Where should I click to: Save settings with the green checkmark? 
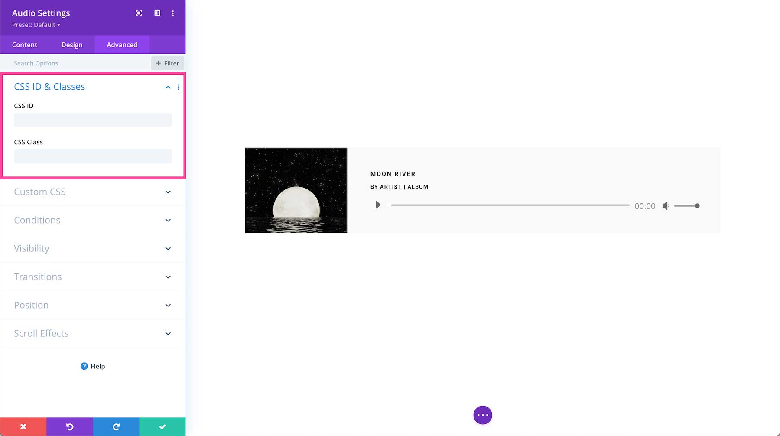162,426
